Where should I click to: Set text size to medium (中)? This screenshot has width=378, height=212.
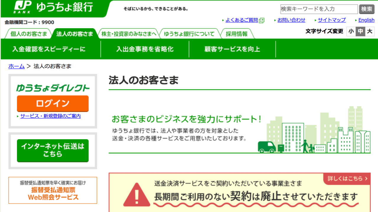click(x=360, y=31)
